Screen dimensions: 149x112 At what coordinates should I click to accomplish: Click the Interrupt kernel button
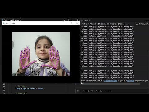pos(83,24)
